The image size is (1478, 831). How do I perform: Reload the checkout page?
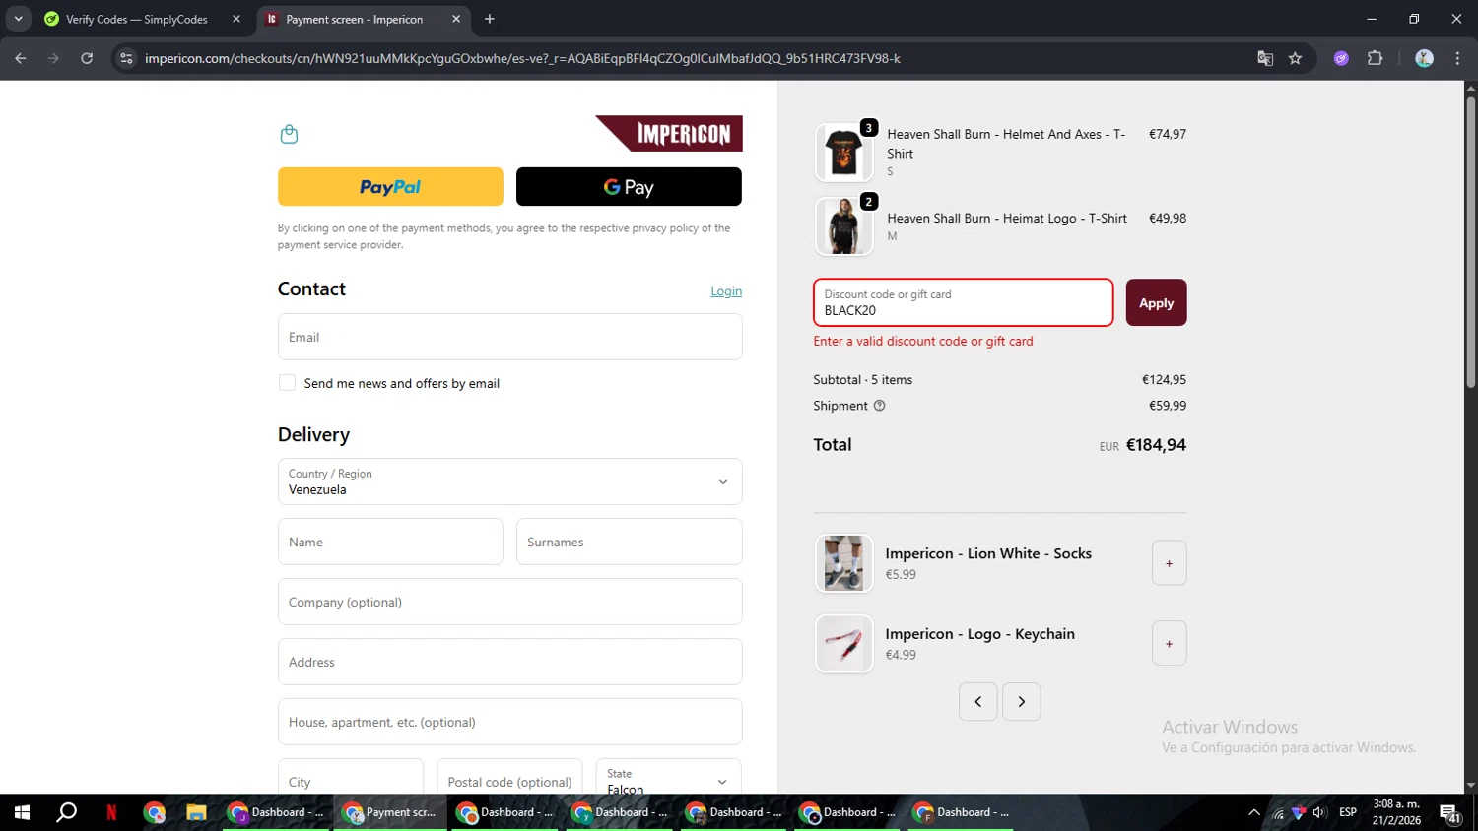tap(87, 58)
